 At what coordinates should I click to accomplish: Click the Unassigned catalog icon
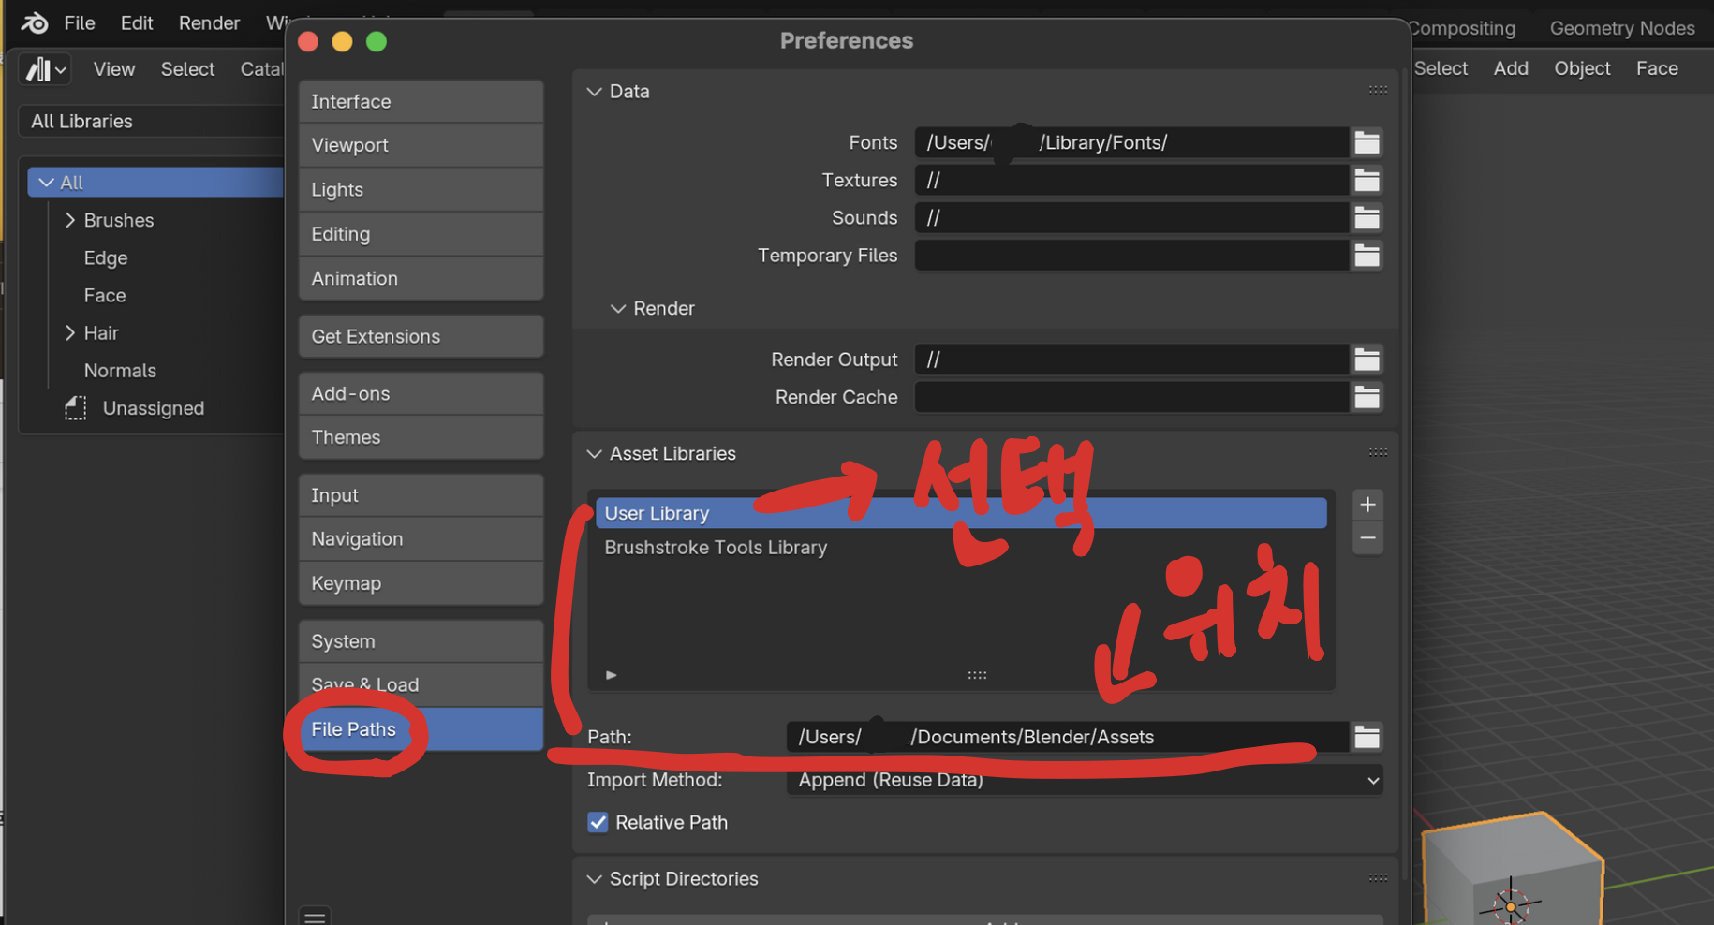[76, 408]
